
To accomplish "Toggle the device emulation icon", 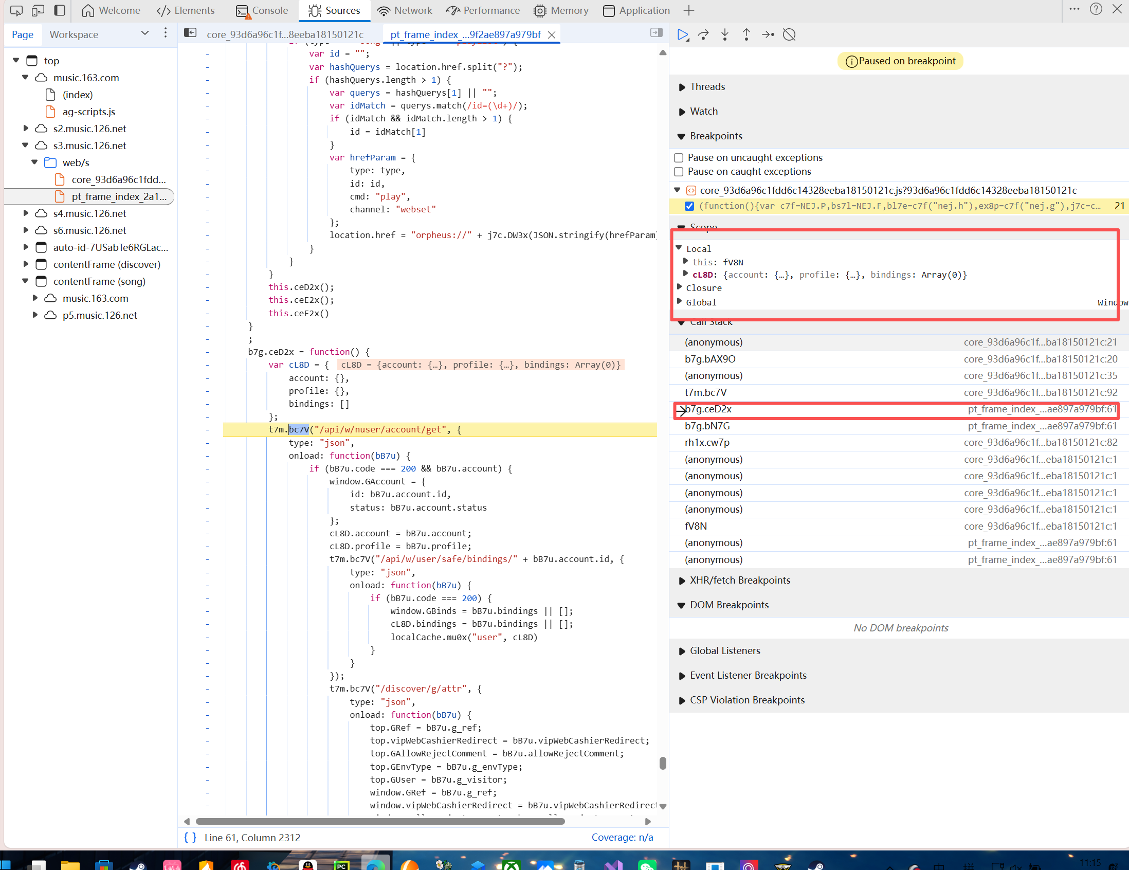I will pos(38,10).
